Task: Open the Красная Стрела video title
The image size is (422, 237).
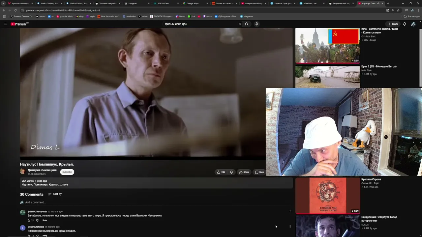Action: (371, 179)
